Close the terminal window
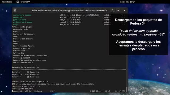Screen dimensions: 170x95 click(125, 11)
